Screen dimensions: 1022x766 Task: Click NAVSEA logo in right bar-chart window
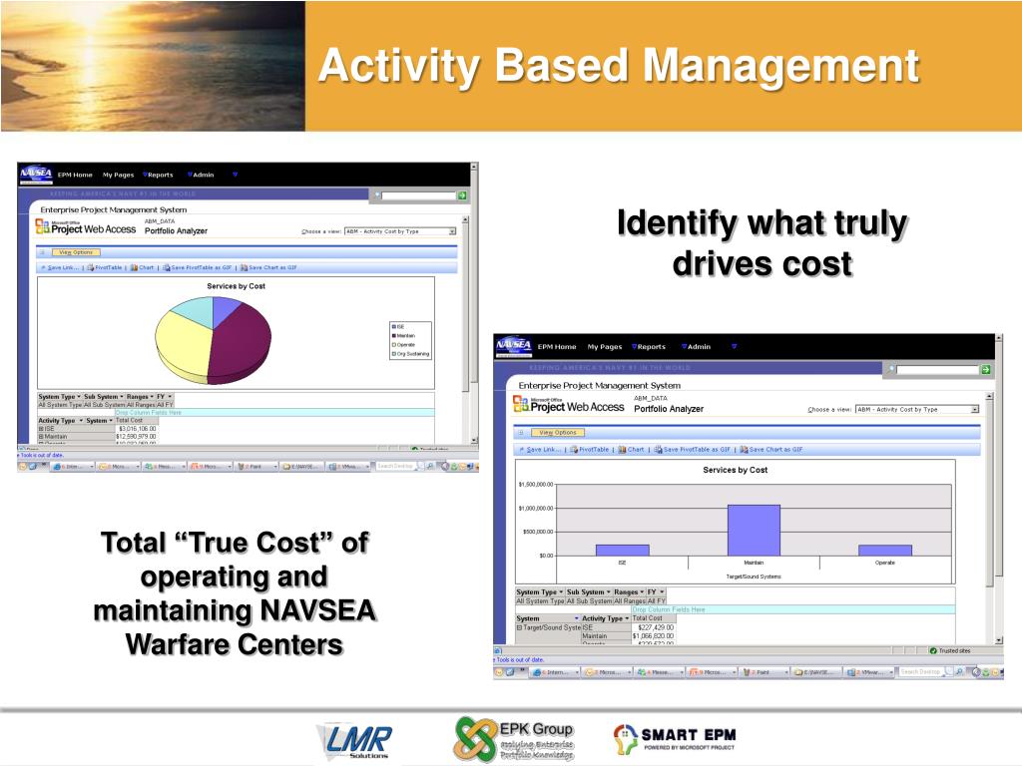pyautogui.click(x=514, y=347)
